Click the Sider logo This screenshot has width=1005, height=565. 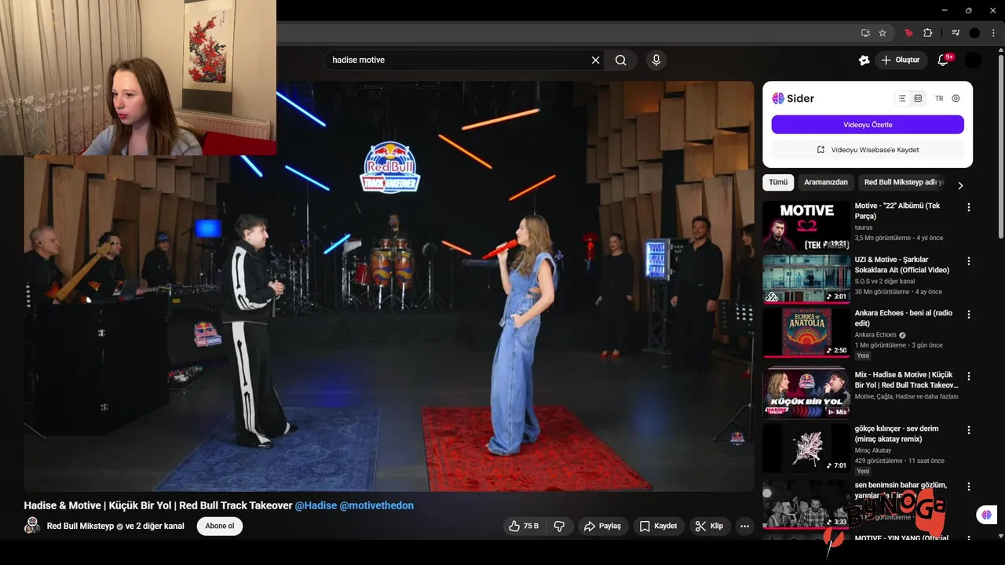pos(793,98)
